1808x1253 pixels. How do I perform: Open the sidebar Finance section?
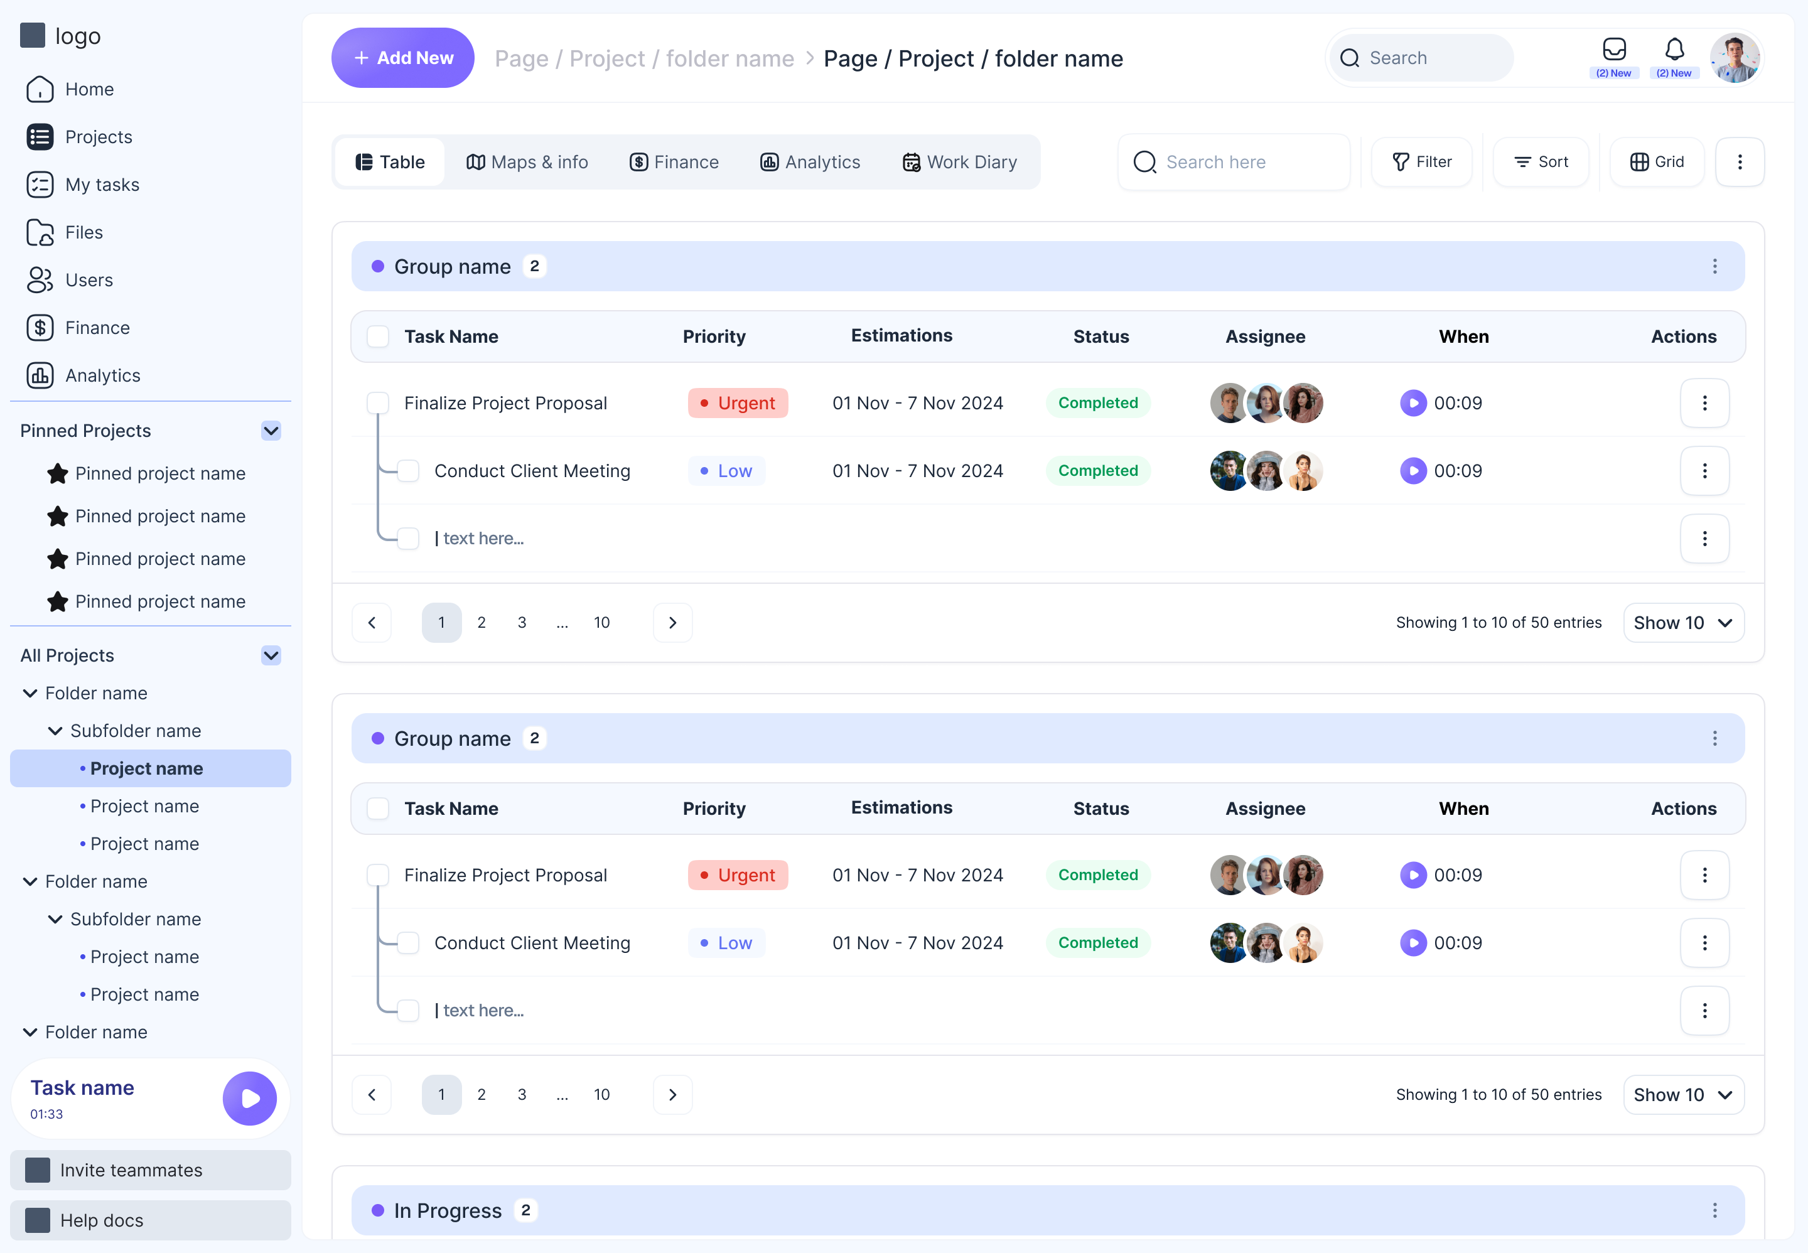[x=78, y=328]
